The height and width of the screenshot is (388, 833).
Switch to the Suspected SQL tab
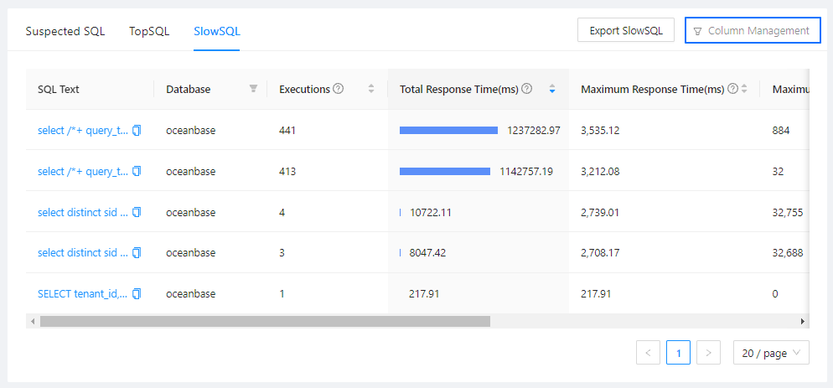(x=65, y=32)
